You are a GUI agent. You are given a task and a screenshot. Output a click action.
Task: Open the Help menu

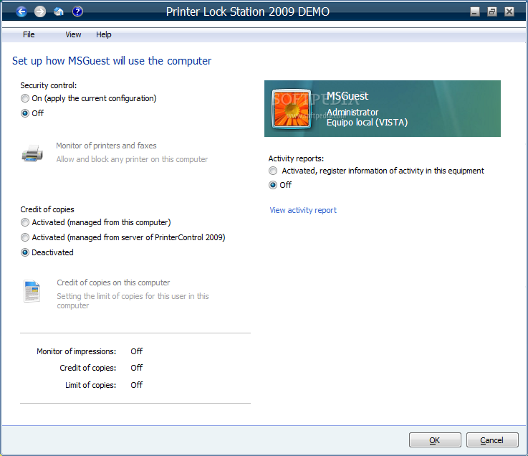103,34
